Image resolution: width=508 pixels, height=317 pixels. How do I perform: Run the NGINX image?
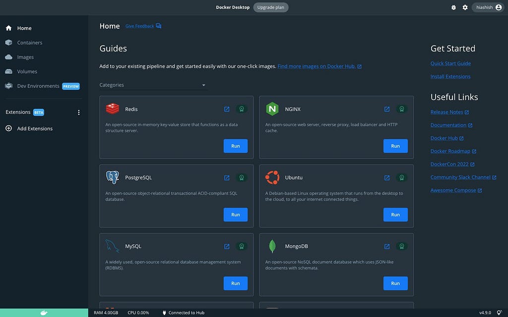(x=395, y=146)
